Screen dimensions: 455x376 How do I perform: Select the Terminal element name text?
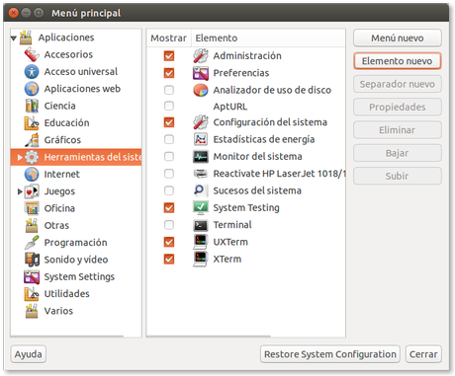(x=232, y=225)
